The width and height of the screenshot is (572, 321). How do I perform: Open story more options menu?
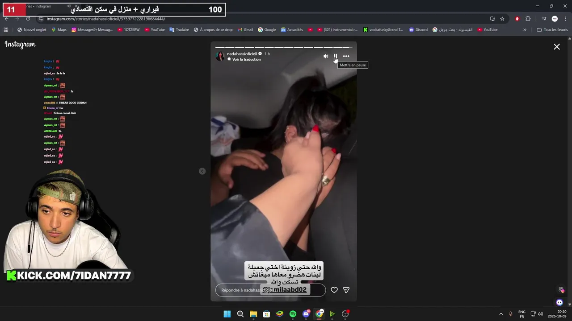pos(346,56)
